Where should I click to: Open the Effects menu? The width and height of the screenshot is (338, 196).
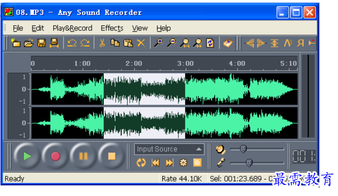tap(112, 28)
